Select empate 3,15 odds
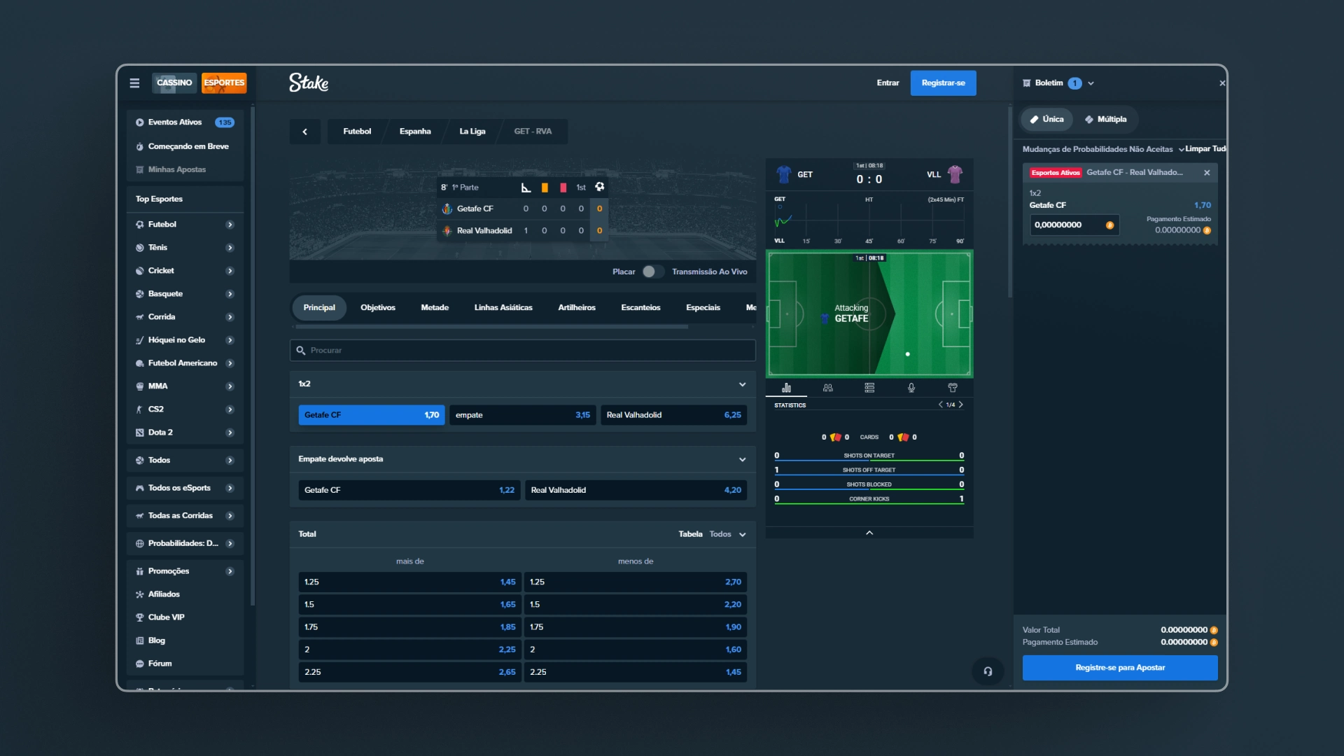The image size is (1344, 756). tap(523, 415)
